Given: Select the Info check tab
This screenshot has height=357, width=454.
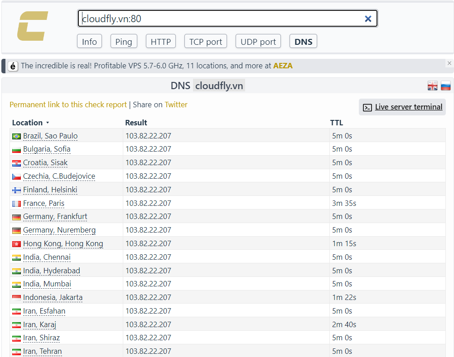Looking at the screenshot, I should [x=89, y=41].
